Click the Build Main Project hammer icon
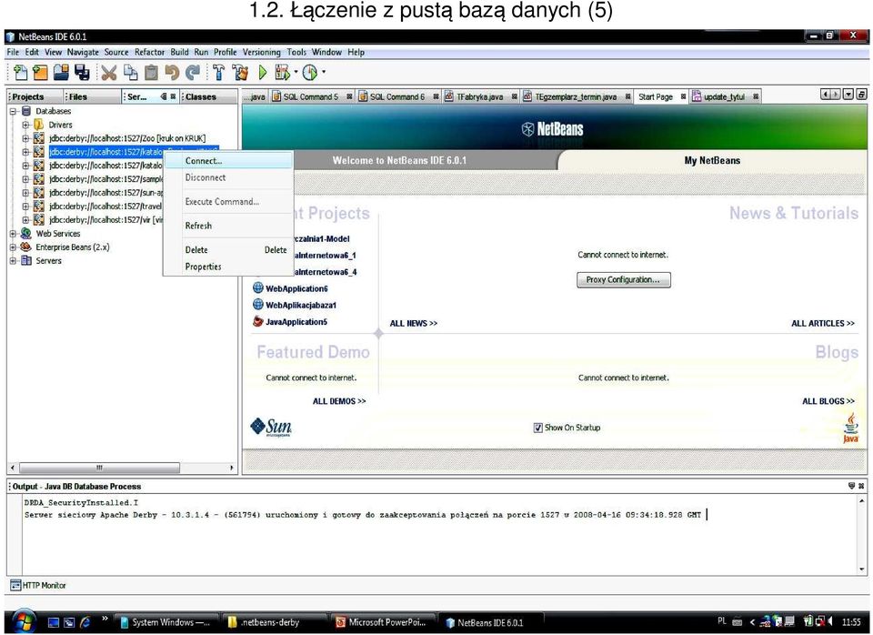This screenshot has height=635, width=873. 219,73
